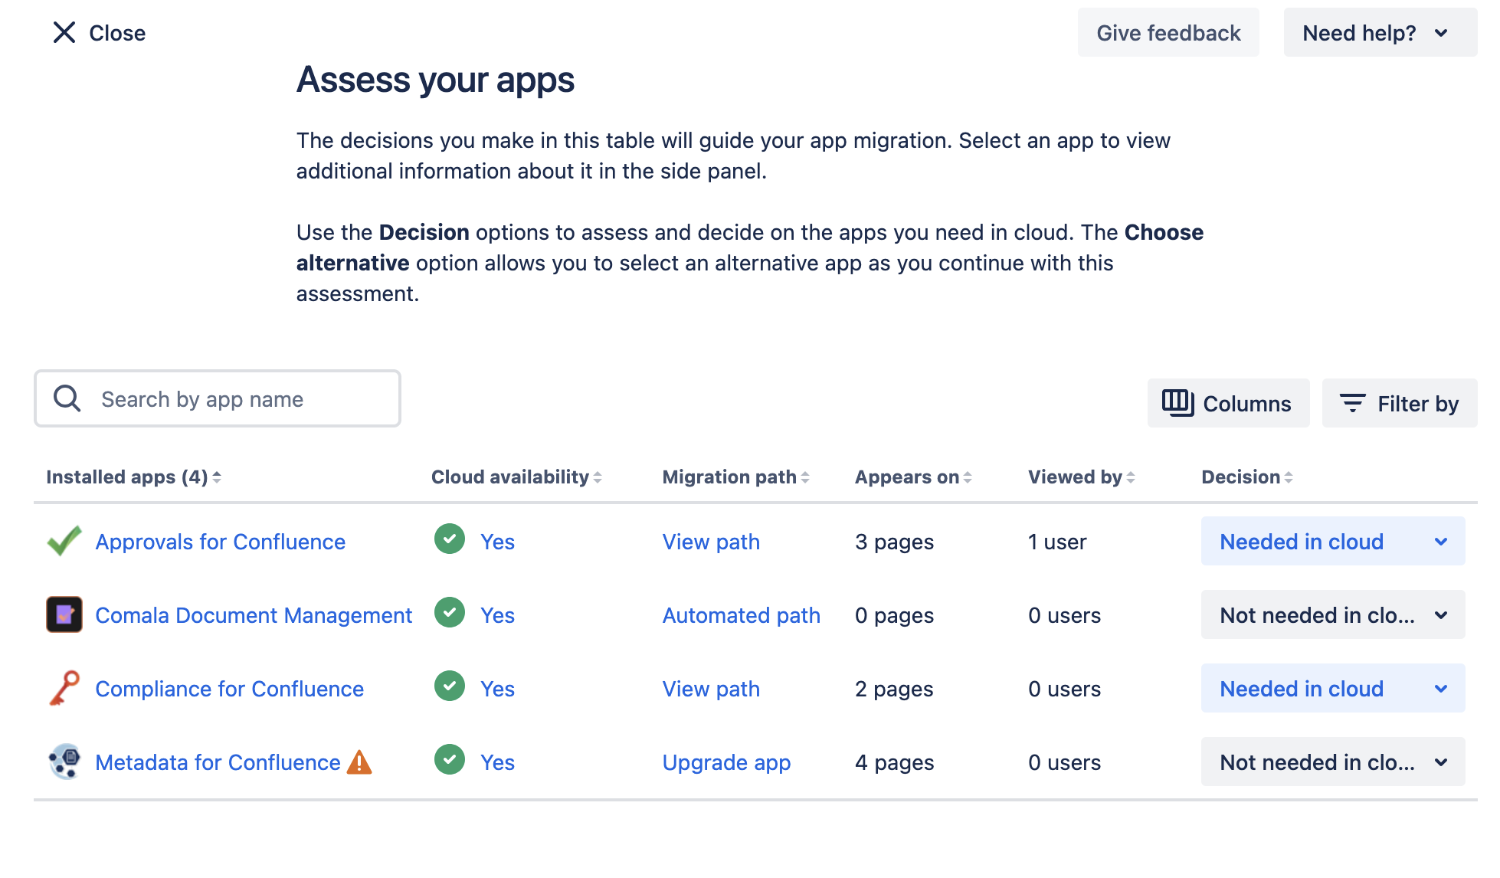Click Yes availability link for Comala Document Management

coord(497,615)
